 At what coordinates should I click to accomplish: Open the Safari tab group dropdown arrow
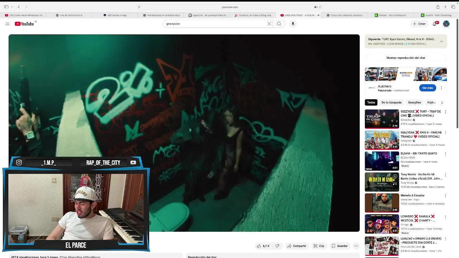(x=12, y=7)
